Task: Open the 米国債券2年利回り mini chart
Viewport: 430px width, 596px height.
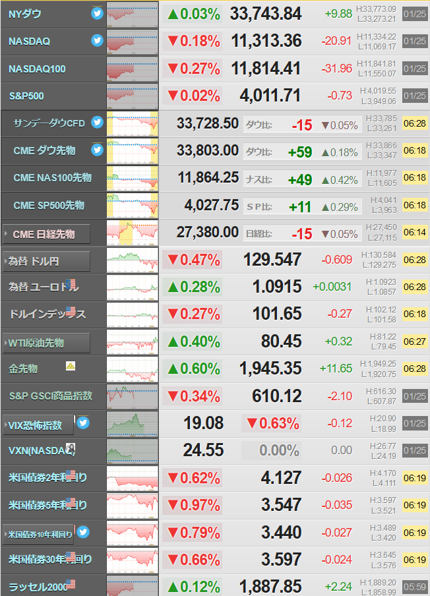Action: [x=133, y=478]
